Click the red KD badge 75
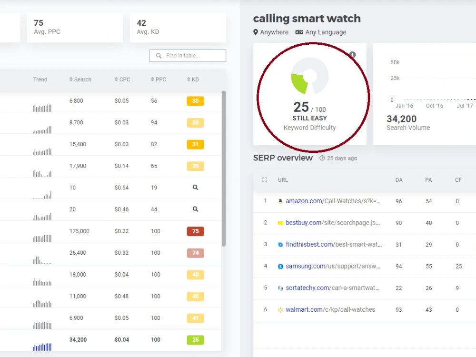This screenshot has height=357, width=476. [x=196, y=231]
